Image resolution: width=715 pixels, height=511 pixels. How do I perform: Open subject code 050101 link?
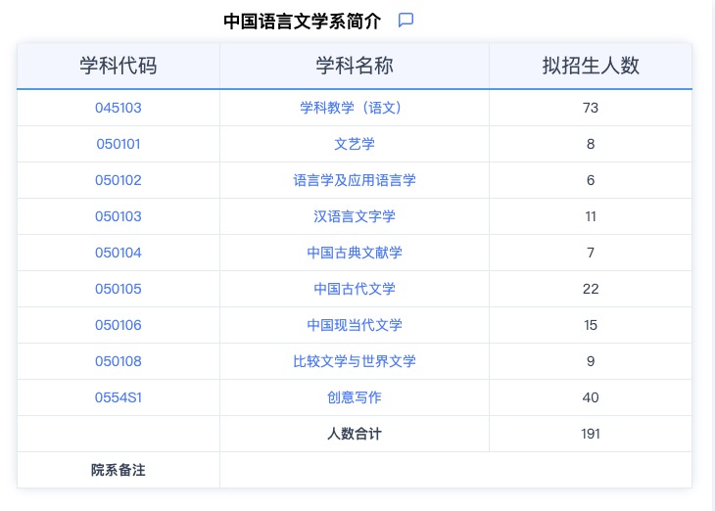pyautogui.click(x=119, y=144)
